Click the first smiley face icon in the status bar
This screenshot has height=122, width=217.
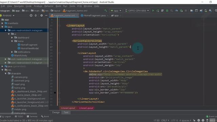tap(199, 120)
